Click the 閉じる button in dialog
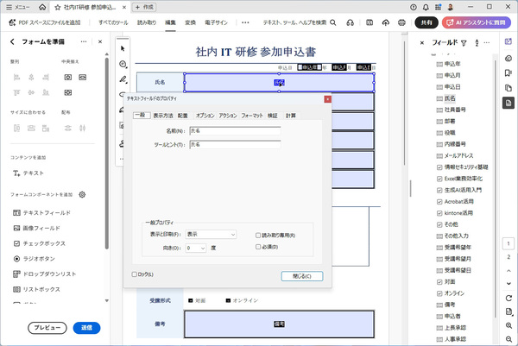Screen dimensions: 518x346 tap(302, 276)
